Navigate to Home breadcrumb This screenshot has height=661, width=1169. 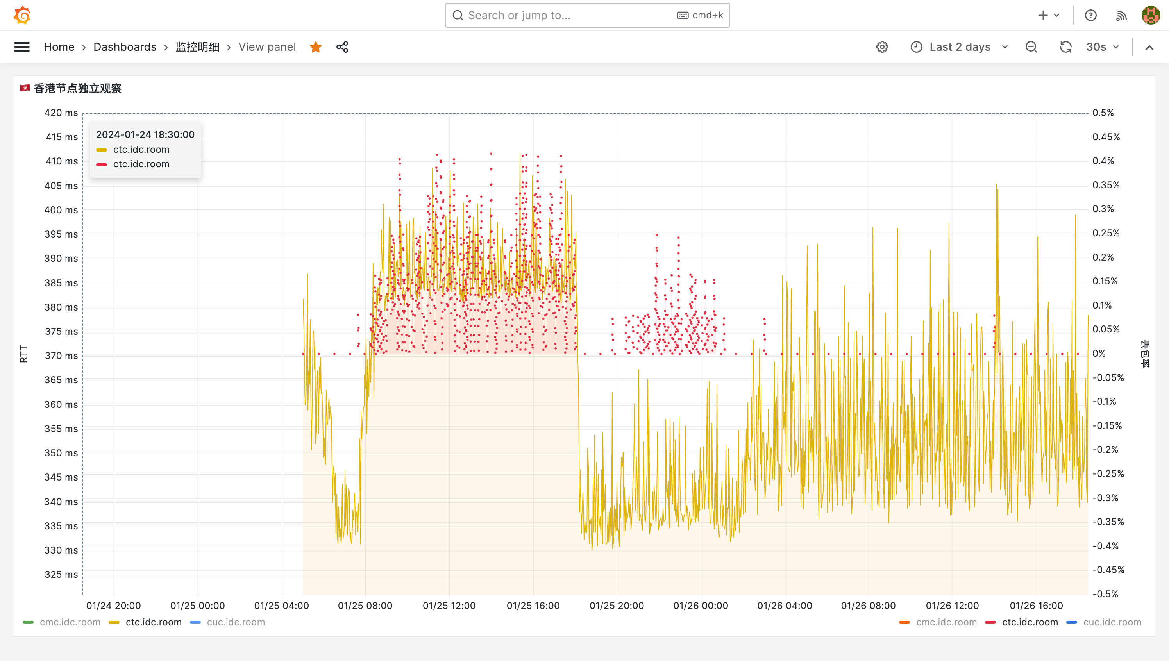tap(59, 47)
